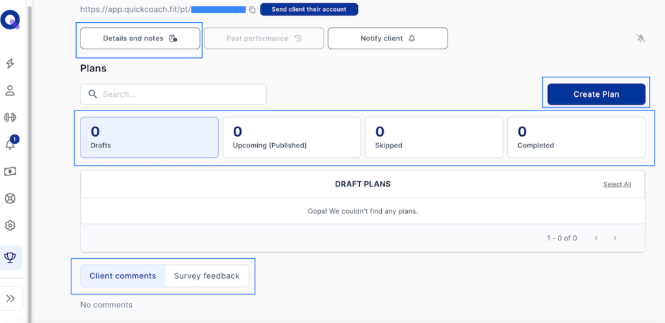Click the Select All link
The height and width of the screenshot is (323, 665).
pyautogui.click(x=617, y=185)
